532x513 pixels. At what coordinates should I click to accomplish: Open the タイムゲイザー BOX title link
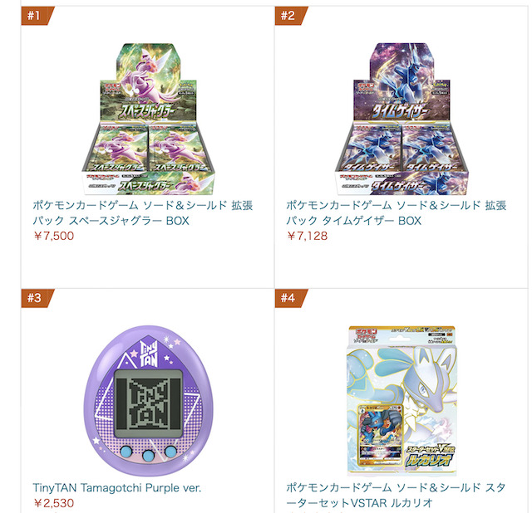pos(397,213)
